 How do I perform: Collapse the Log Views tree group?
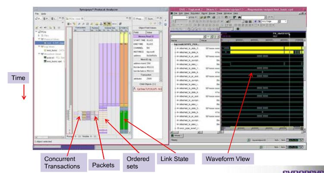[39, 47]
